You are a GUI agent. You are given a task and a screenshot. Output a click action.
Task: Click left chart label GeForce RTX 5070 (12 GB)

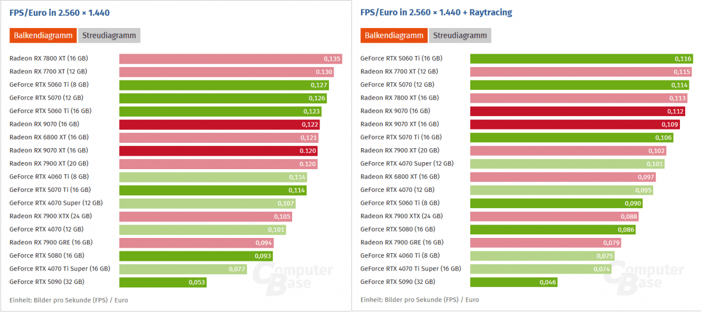[x=46, y=98]
